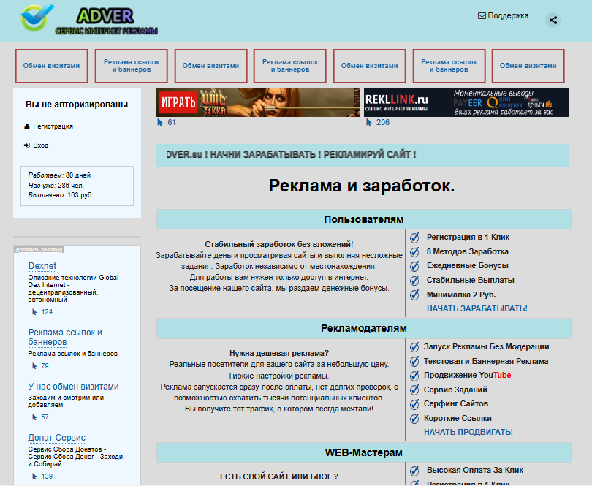Click the login arrow icon beside Вход

[27, 145]
